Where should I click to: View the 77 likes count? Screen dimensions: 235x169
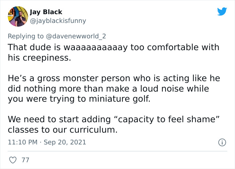26,160
